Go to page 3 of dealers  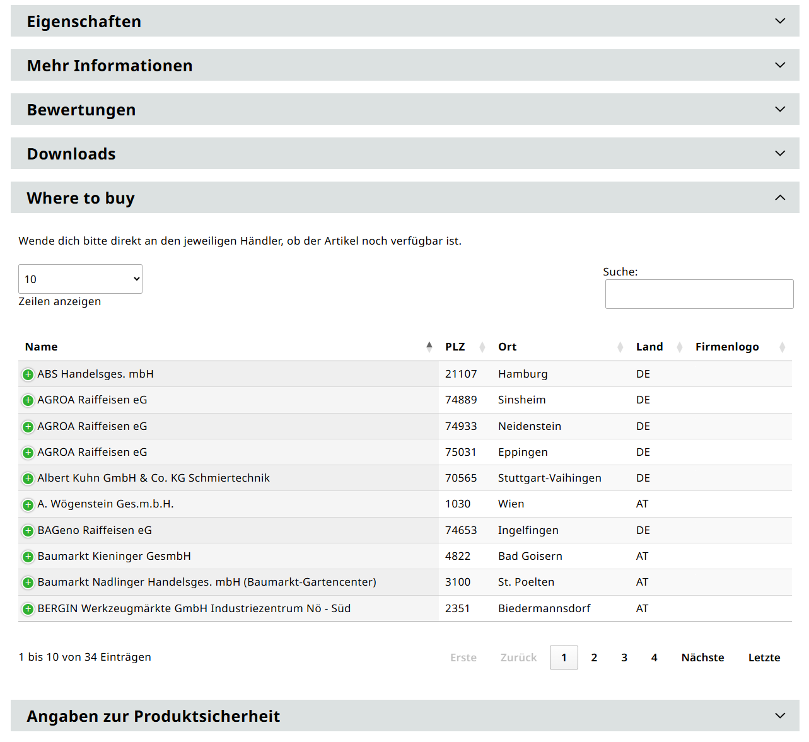(624, 658)
